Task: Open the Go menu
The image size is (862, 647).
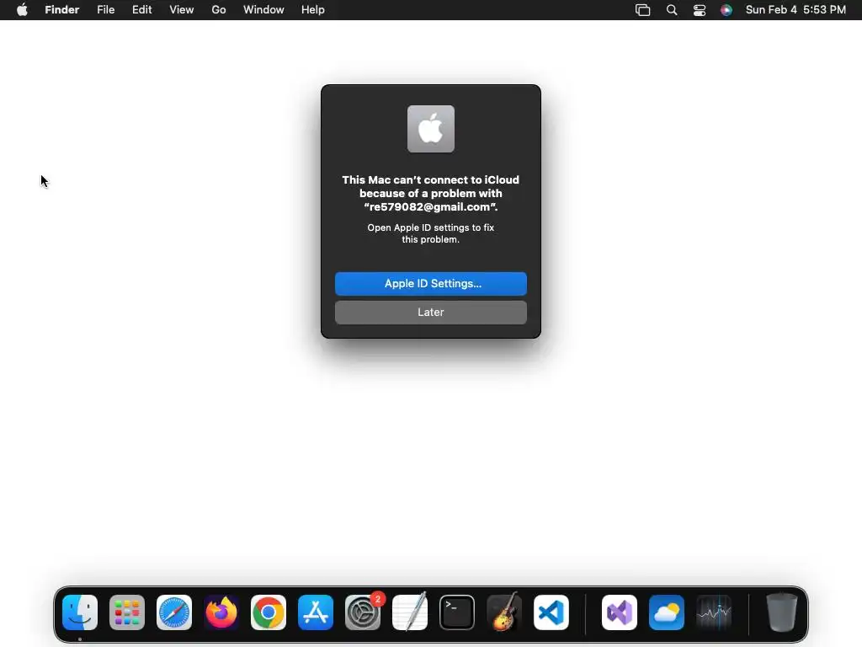Action: point(219,10)
